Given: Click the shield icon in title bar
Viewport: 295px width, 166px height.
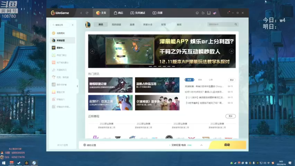Looking at the screenshot, I should coord(197,13).
